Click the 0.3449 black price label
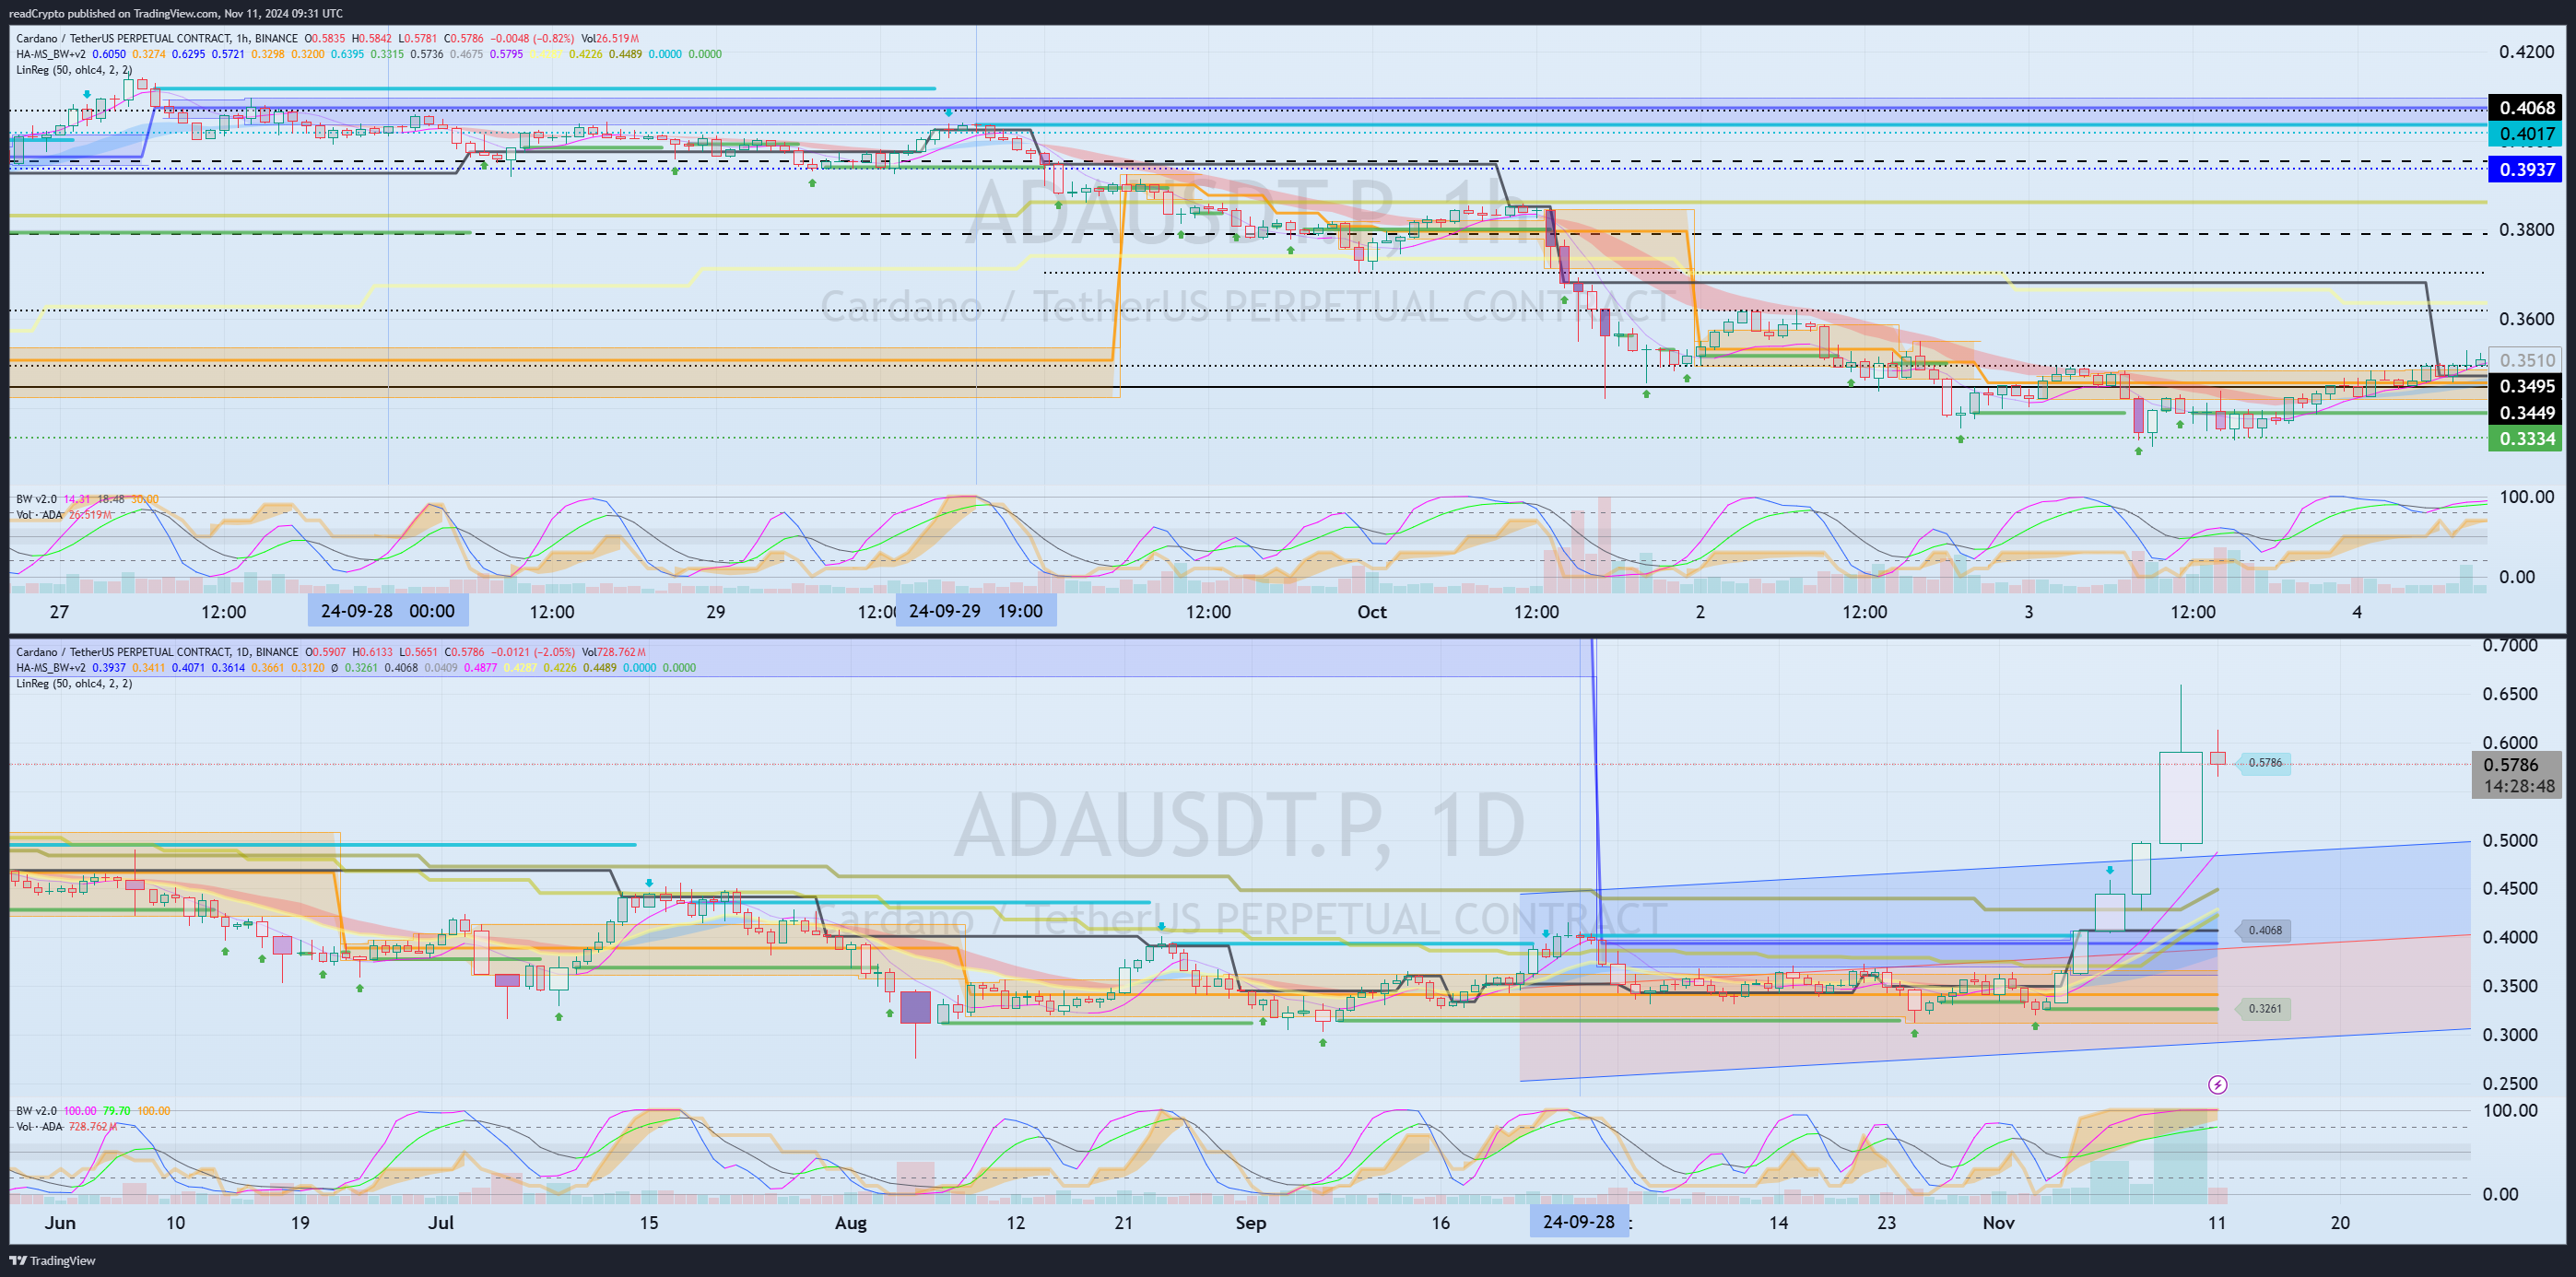 (x=2526, y=412)
